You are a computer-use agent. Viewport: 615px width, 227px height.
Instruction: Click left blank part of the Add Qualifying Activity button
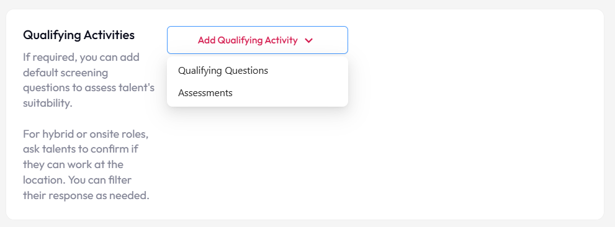(182, 40)
